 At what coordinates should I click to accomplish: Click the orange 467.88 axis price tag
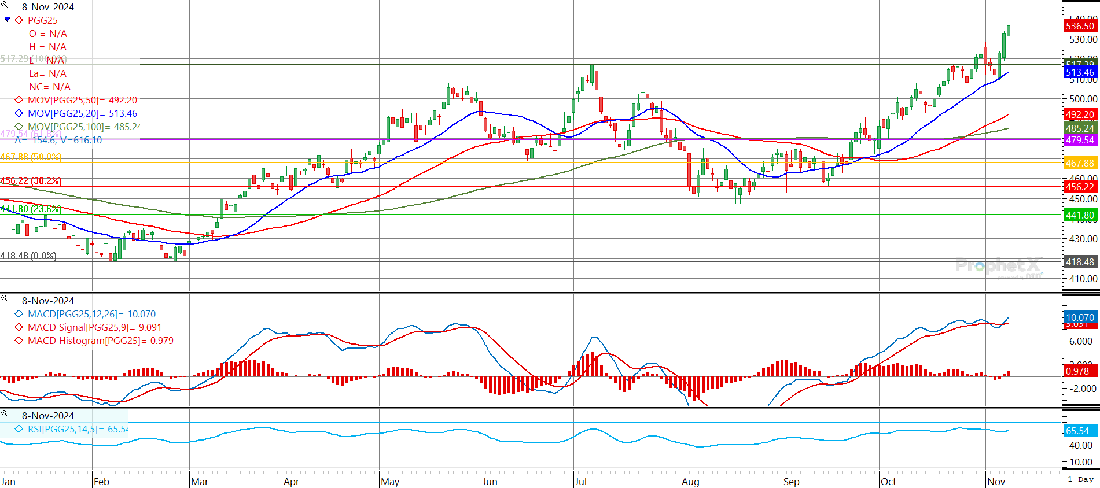pyautogui.click(x=1080, y=163)
